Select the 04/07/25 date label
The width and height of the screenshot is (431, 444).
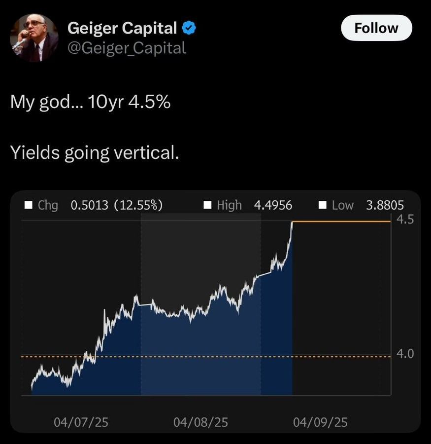coord(81,422)
